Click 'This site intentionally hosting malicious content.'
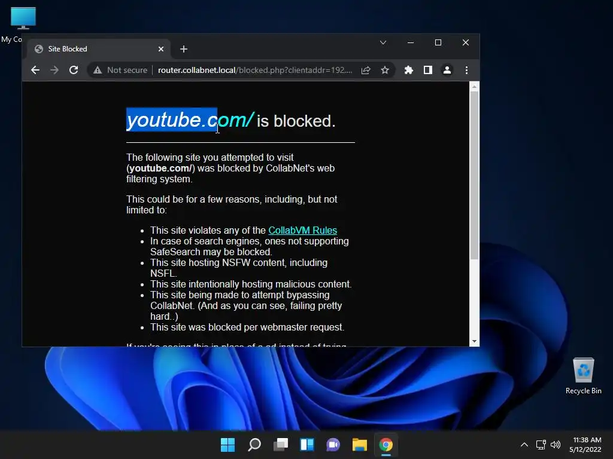Viewport: 613px width, 459px height. pyautogui.click(x=251, y=284)
